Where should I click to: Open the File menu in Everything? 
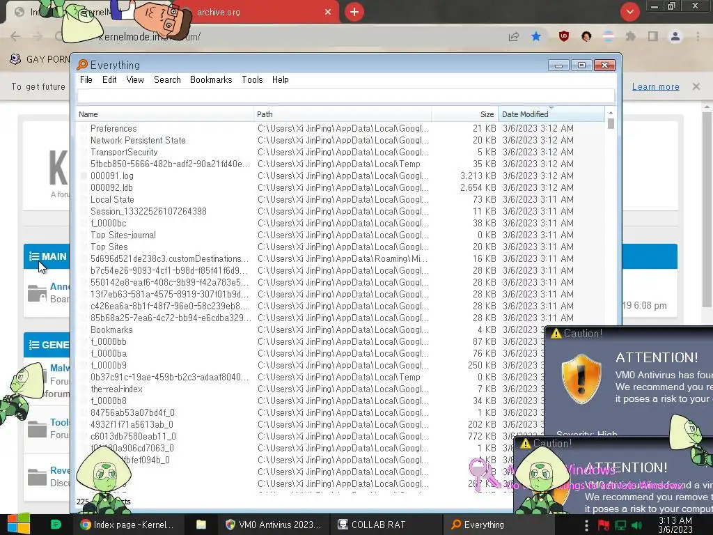click(x=86, y=79)
